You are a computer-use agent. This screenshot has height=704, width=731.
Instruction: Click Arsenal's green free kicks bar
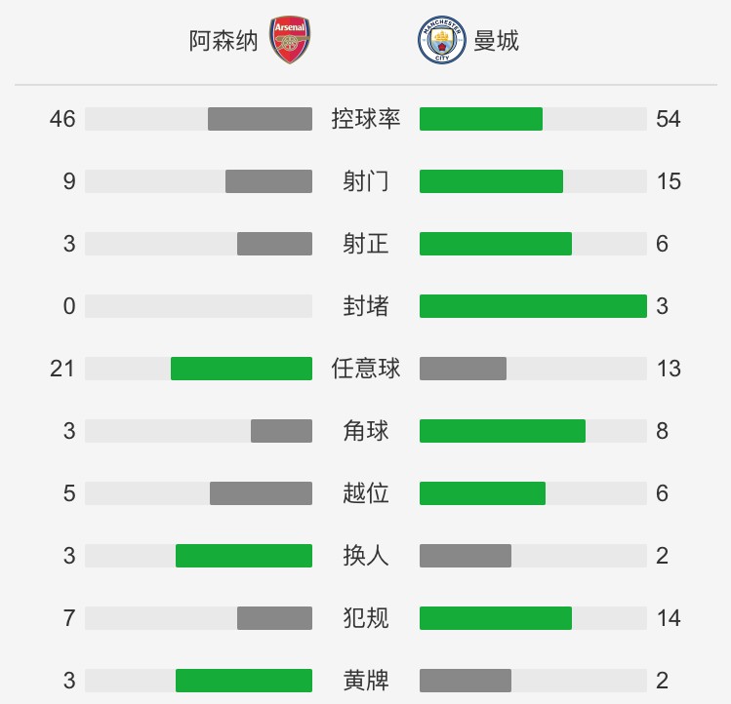click(241, 369)
